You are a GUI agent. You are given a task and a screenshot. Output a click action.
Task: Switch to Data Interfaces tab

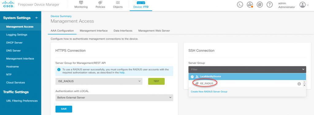pos(123,31)
